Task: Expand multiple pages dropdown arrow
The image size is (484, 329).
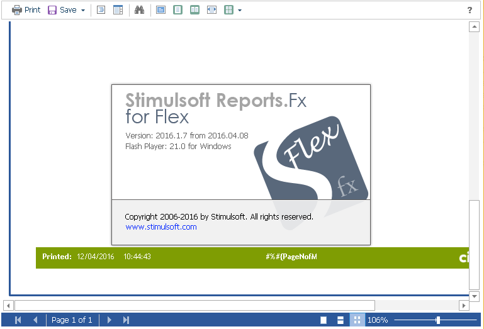Action: coord(240,10)
